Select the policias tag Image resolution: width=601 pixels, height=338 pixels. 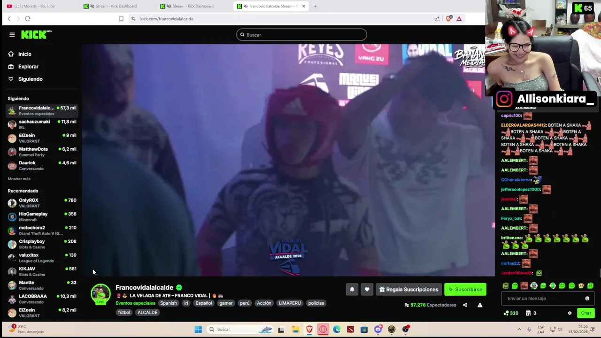point(316,303)
